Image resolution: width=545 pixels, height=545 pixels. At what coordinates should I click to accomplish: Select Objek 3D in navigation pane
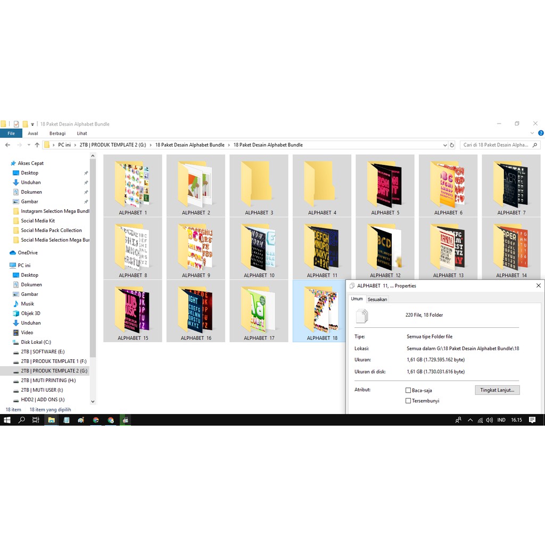pos(27,313)
